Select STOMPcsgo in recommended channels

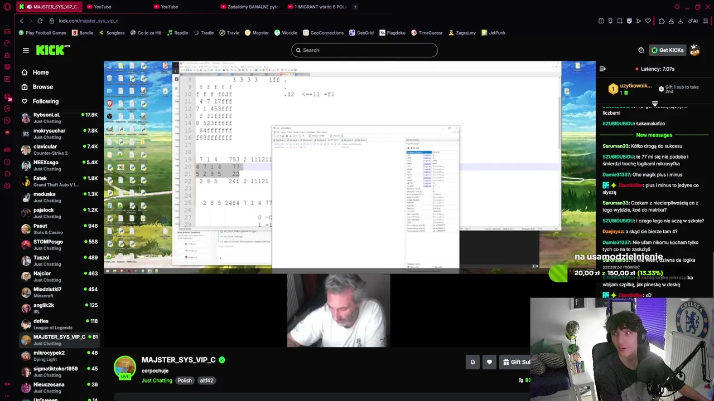59,244
